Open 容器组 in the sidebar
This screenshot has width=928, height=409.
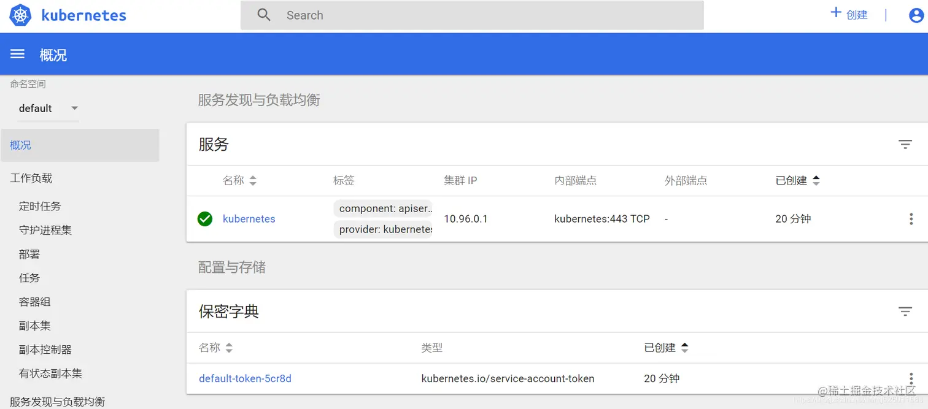34,302
